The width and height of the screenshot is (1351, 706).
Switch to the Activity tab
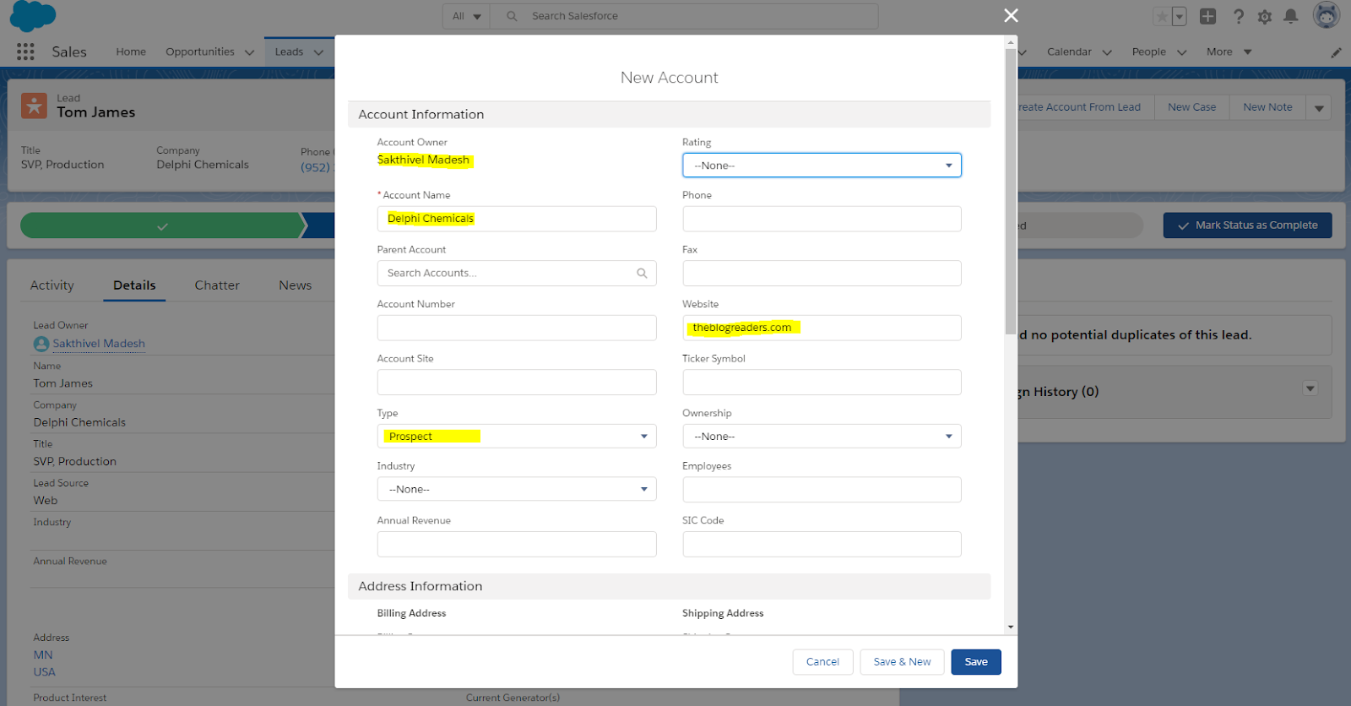(52, 285)
